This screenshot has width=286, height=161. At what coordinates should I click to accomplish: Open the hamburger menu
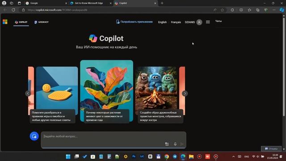(x=208, y=22)
